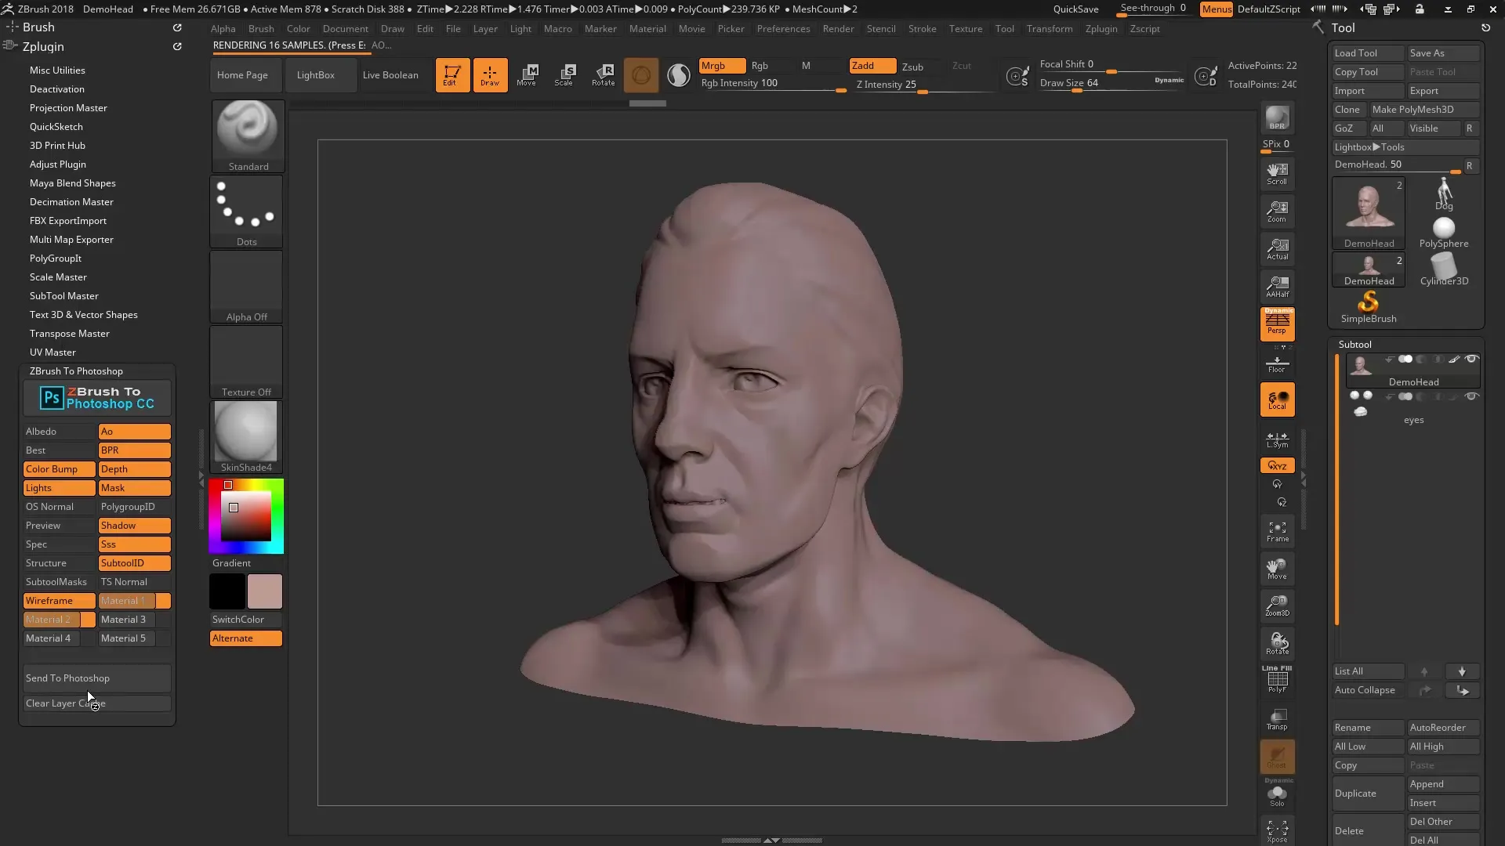Select the PolySphere tool
This screenshot has height=846, width=1505.
[1444, 233]
